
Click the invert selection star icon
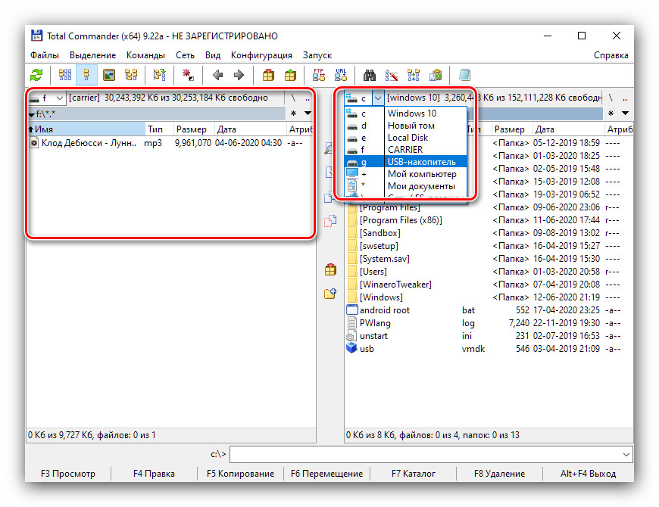click(x=187, y=75)
